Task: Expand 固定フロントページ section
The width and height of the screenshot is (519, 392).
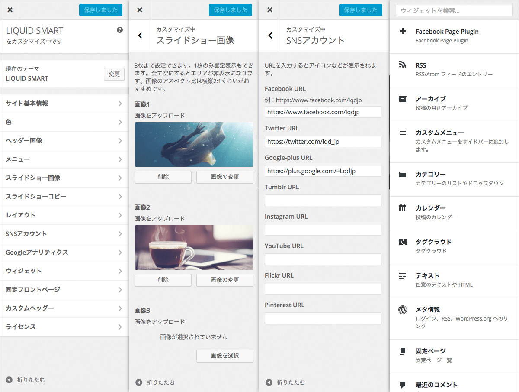Action: point(64,290)
